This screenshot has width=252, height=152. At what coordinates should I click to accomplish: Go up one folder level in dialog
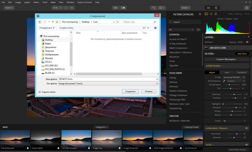pyautogui.click(x=53, y=22)
